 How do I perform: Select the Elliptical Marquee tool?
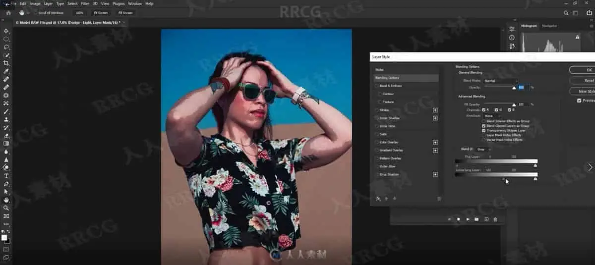(6, 39)
